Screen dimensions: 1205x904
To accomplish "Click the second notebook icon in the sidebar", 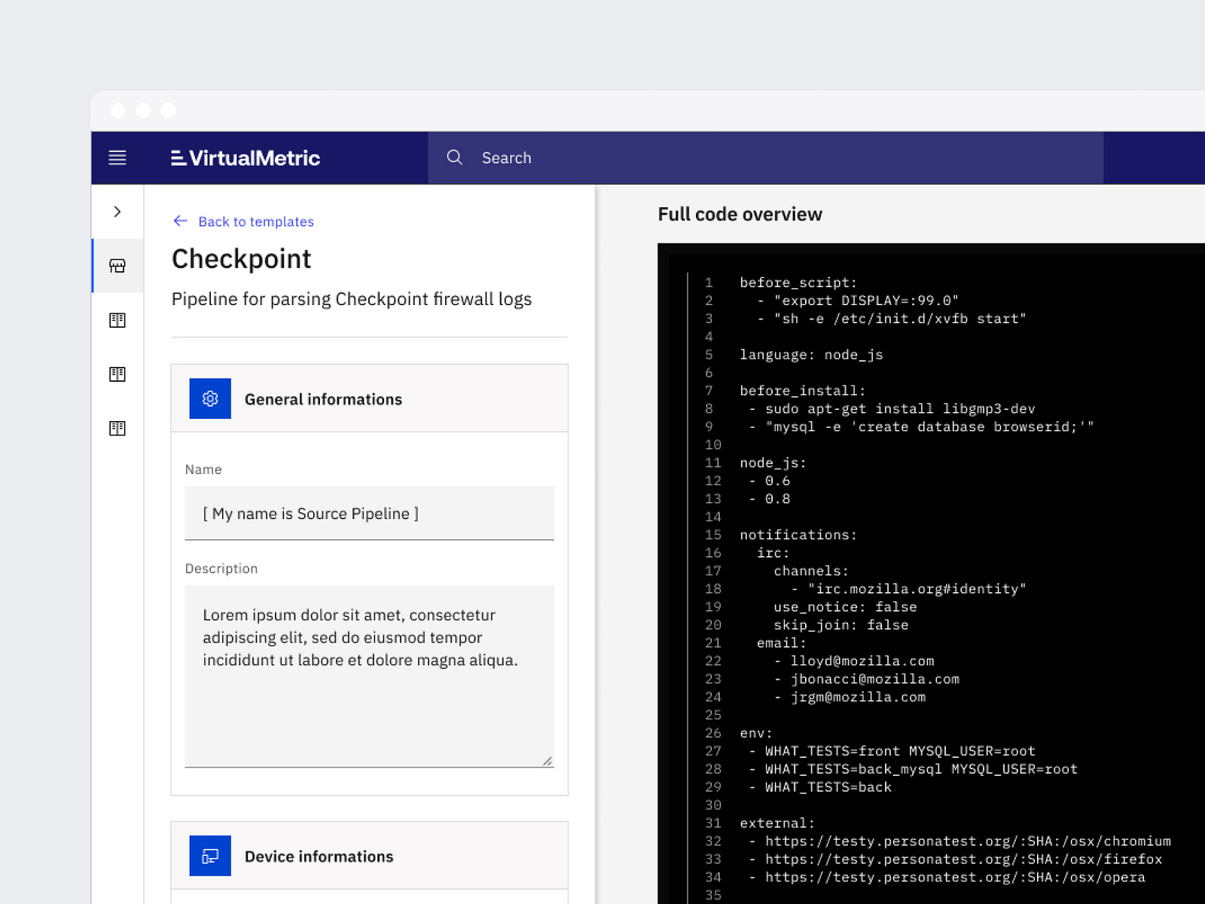I will tap(117, 374).
